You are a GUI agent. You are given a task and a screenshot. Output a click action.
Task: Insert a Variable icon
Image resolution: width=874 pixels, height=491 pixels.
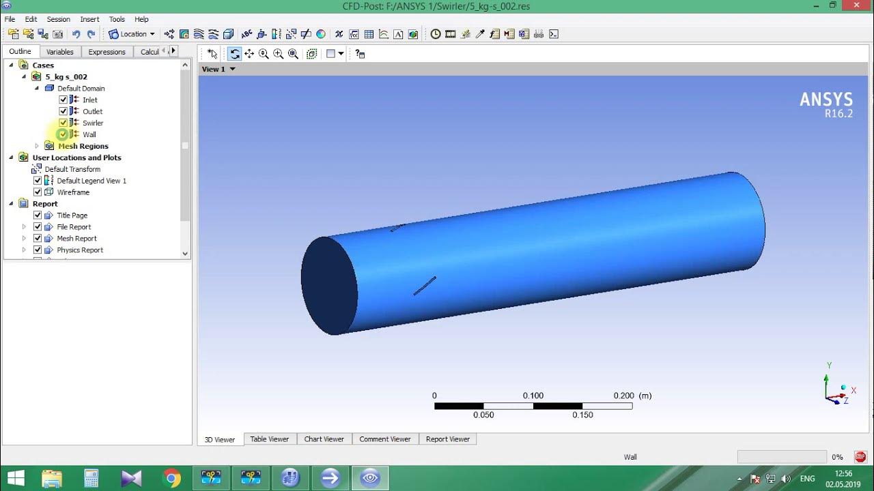339,34
